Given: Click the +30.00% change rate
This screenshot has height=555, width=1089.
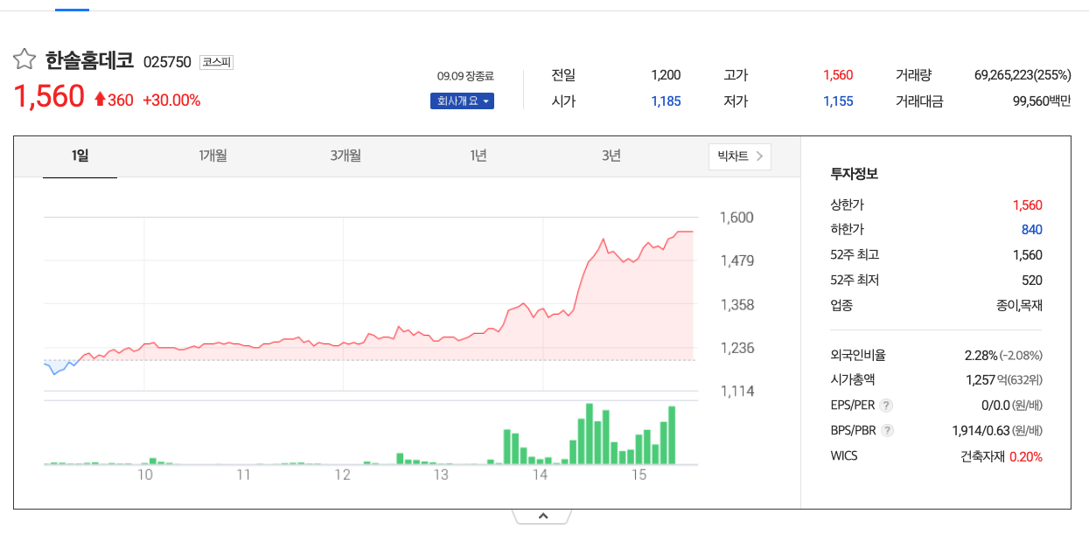Looking at the screenshot, I should coord(171,101).
